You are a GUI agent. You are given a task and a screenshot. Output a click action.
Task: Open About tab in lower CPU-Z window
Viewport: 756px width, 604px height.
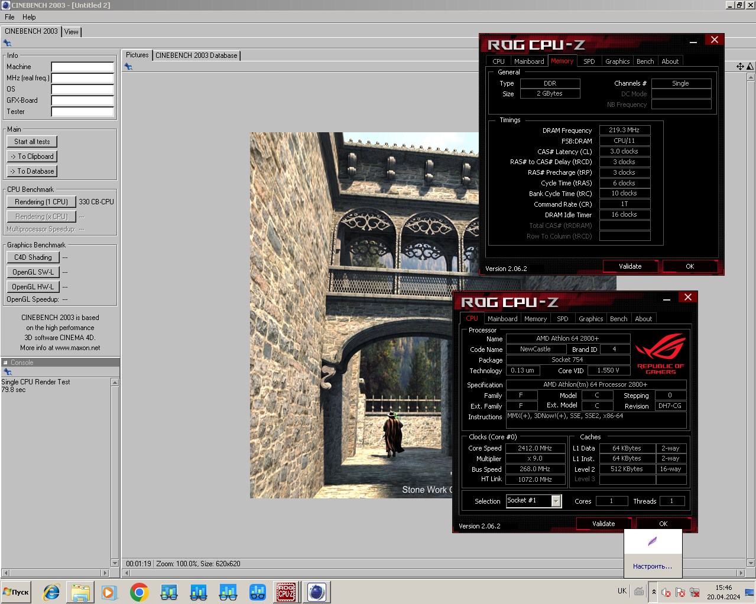(644, 319)
